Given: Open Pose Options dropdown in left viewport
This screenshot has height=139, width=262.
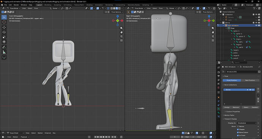Looking at the screenshot, I should pyautogui.click(x=117, y=12).
